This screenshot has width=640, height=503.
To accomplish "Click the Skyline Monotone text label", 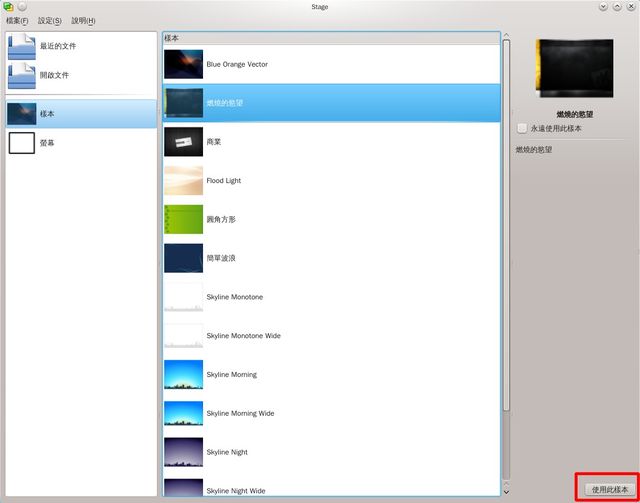I will pyautogui.click(x=235, y=297).
